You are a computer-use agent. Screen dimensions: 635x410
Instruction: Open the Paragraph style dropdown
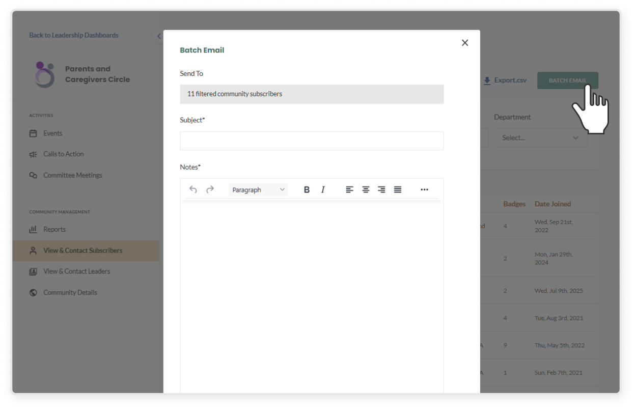(x=258, y=189)
